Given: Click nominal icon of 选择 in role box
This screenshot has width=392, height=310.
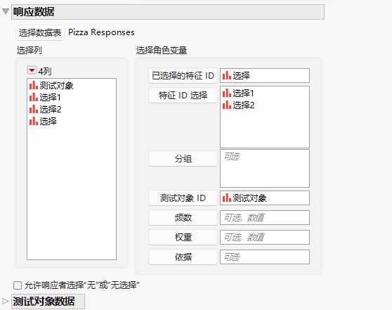Looking at the screenshot, I should pyautogui.click(x=227, y=75).
